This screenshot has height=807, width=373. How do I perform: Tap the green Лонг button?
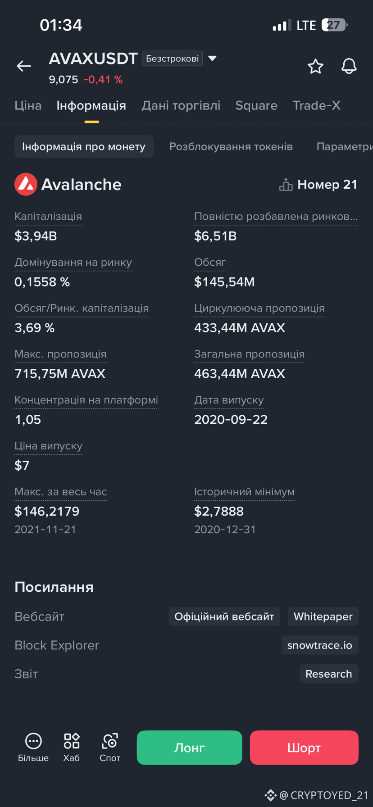(x=189, y=748)
